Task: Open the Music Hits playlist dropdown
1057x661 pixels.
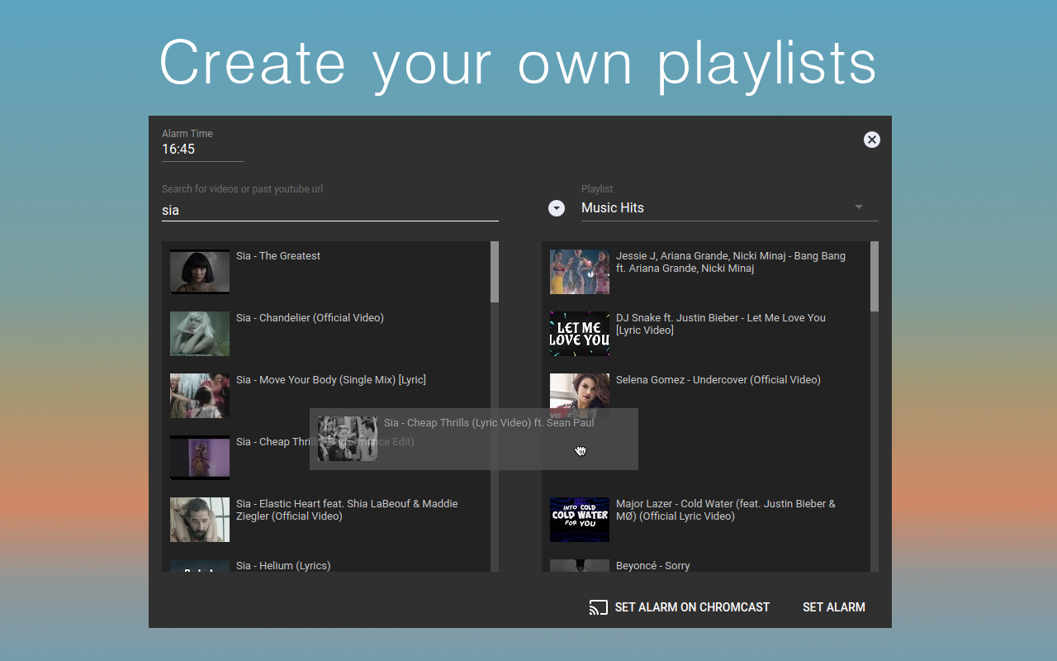Action: [x=730, y=207]
